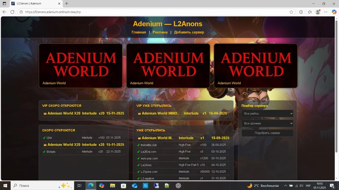This screenshot has width=339, height=190.
Task: Open the ChatGPT icon in the taskbar
Action: point(178,186)
